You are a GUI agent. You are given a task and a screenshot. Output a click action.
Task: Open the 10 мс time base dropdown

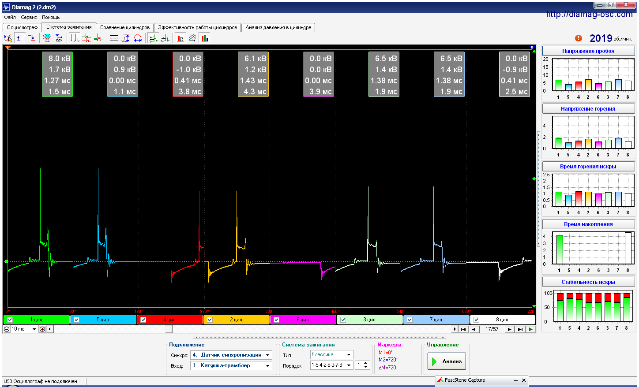34,329
